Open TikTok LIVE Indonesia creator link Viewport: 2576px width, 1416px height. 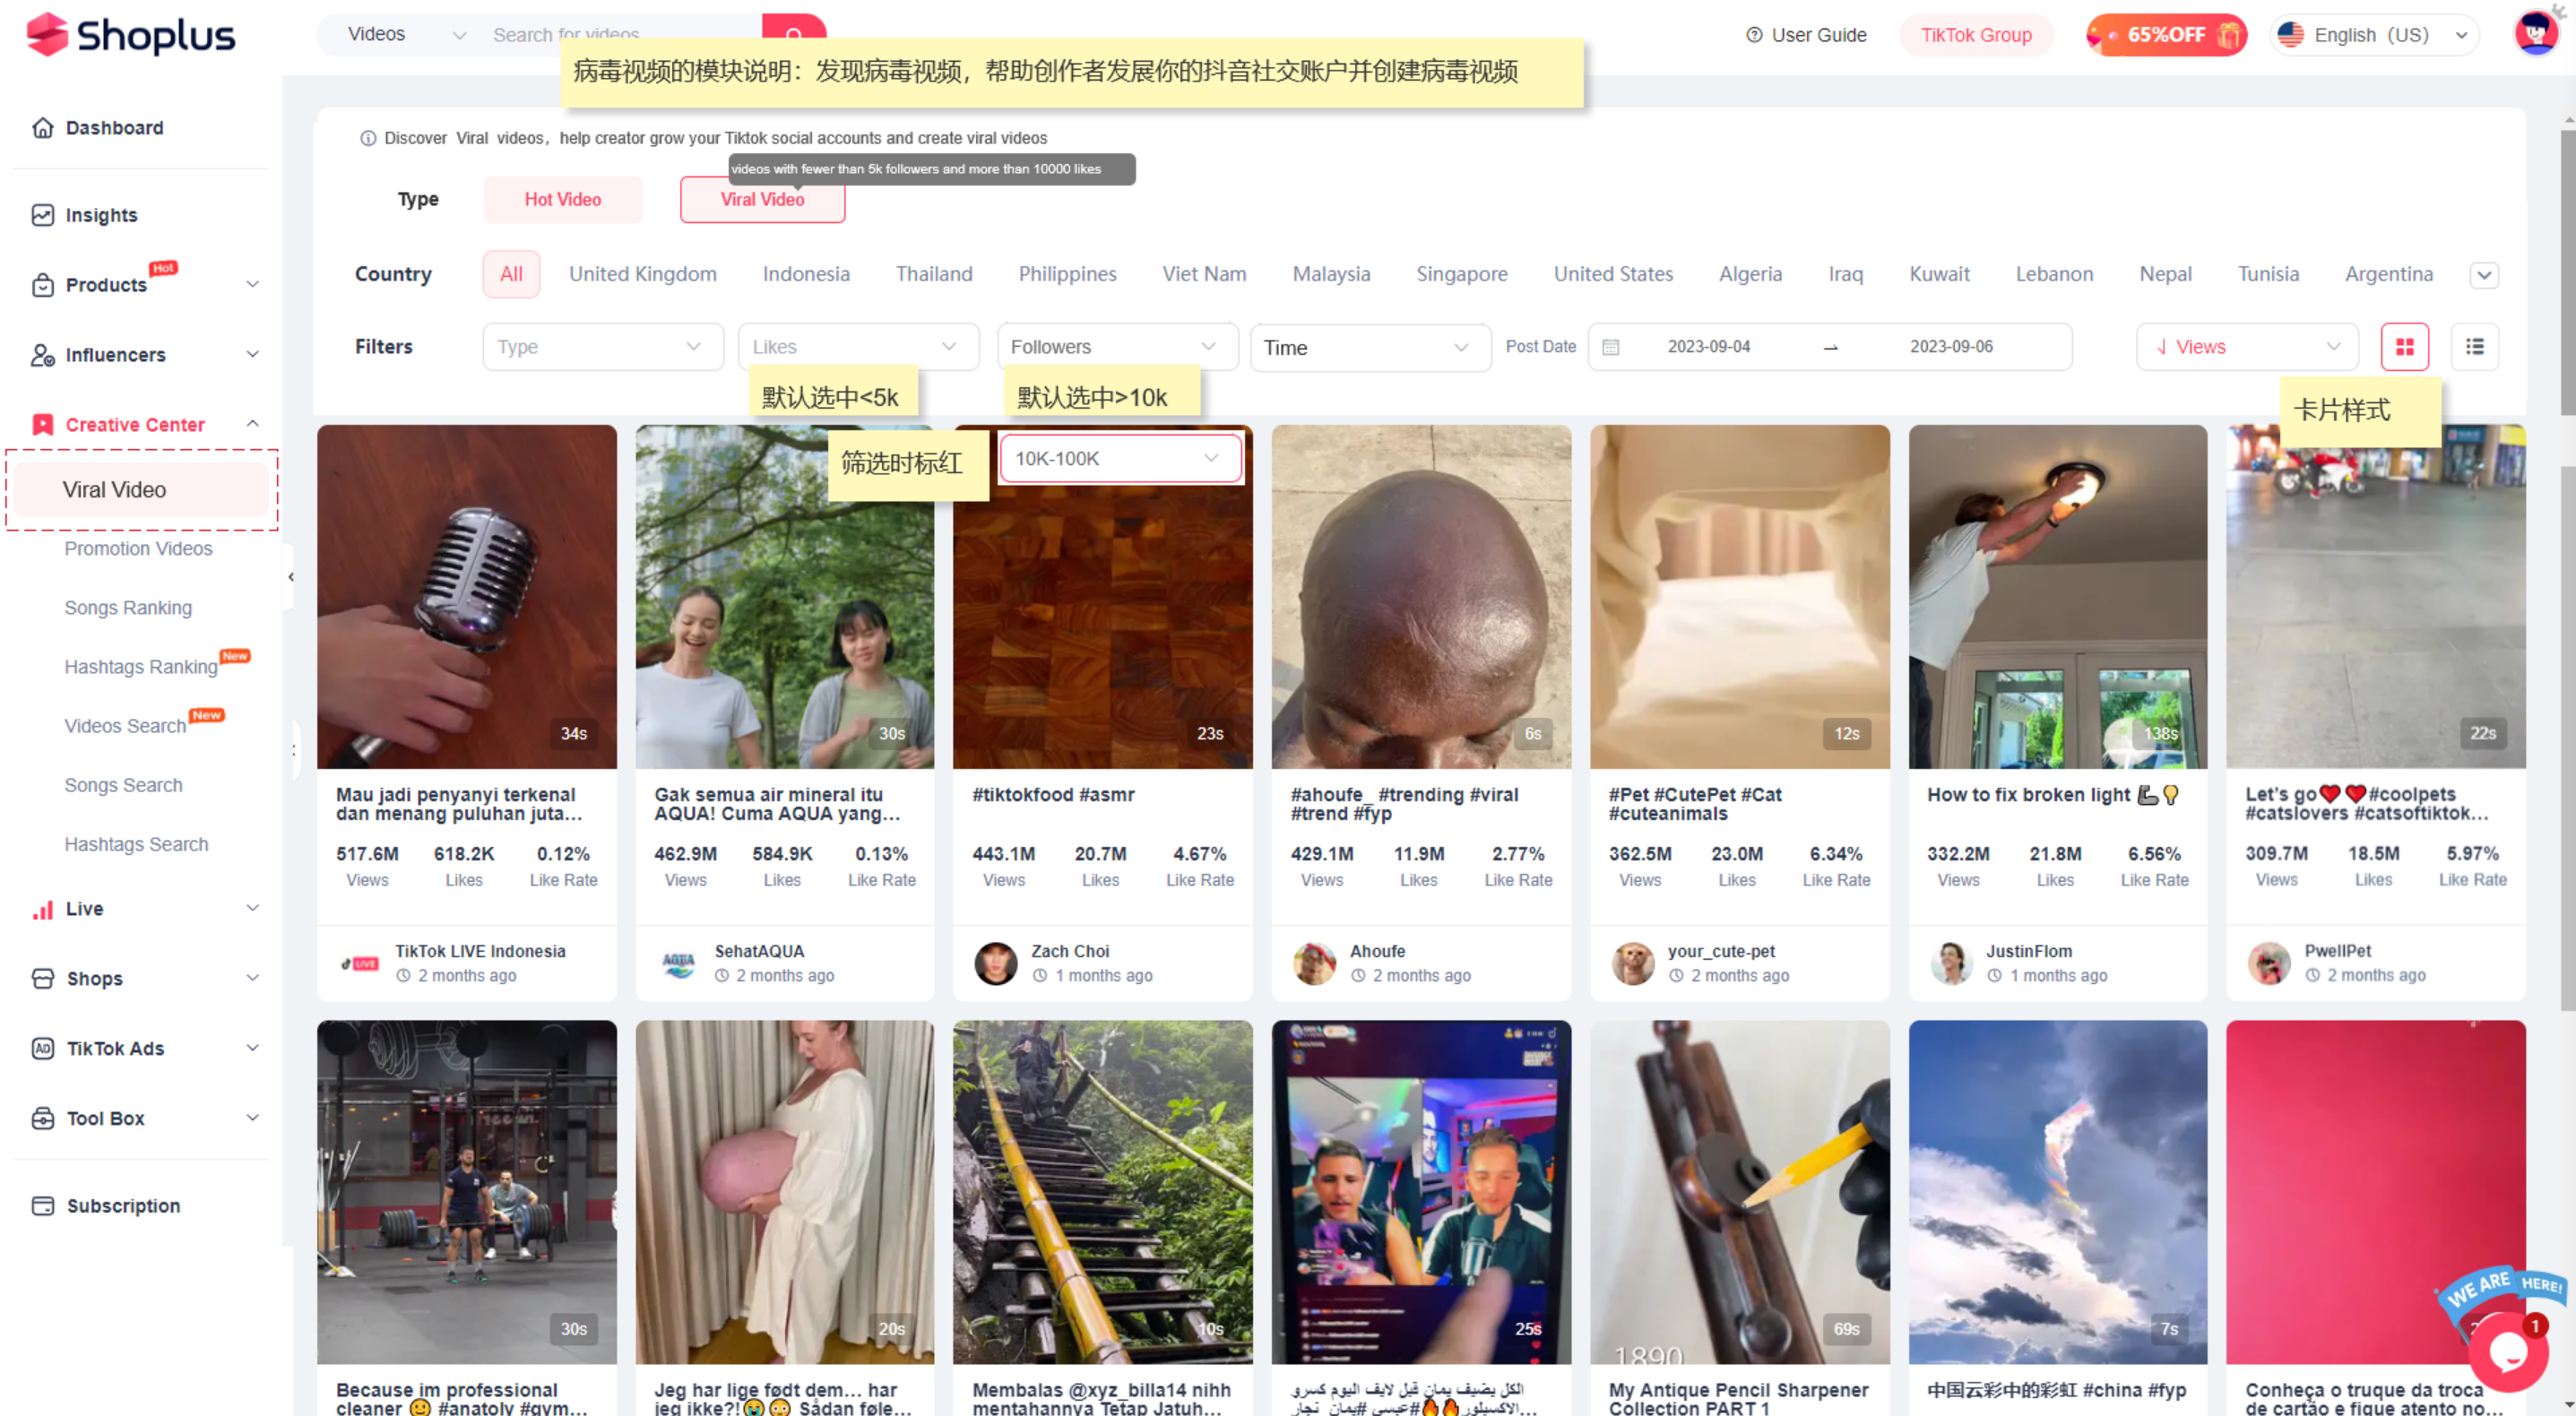tap(480, 952)
